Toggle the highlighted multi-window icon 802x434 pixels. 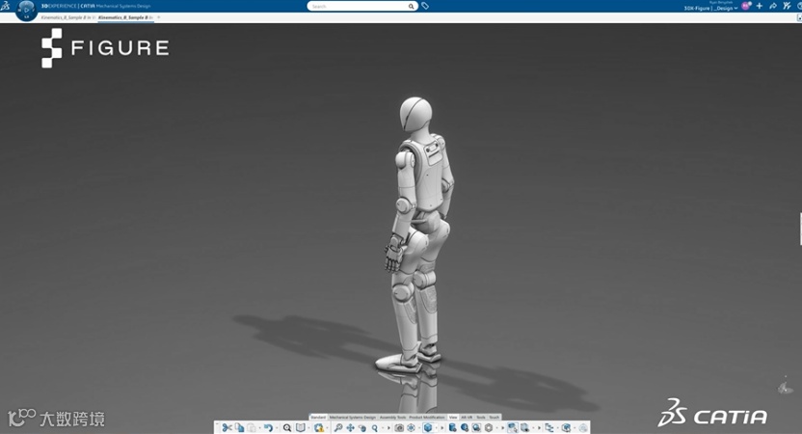click(x=512, y=428)
